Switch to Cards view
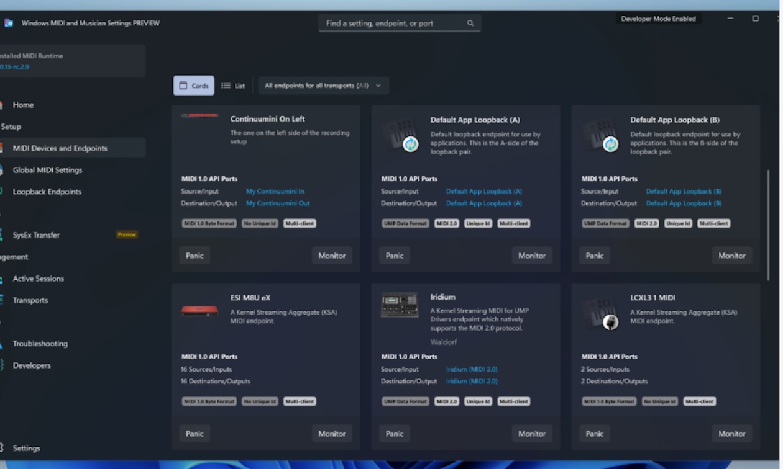The height and width of the screenshot is (469, 783). 193,85
